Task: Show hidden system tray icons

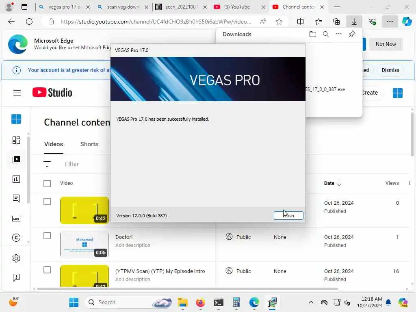Action: (311, 302)
